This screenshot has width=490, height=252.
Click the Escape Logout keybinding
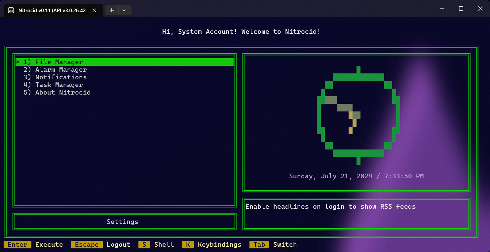[x=101, y=245]
